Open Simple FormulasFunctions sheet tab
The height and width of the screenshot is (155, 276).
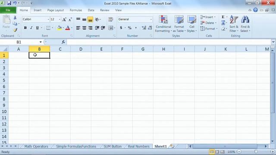pos(76,146)
